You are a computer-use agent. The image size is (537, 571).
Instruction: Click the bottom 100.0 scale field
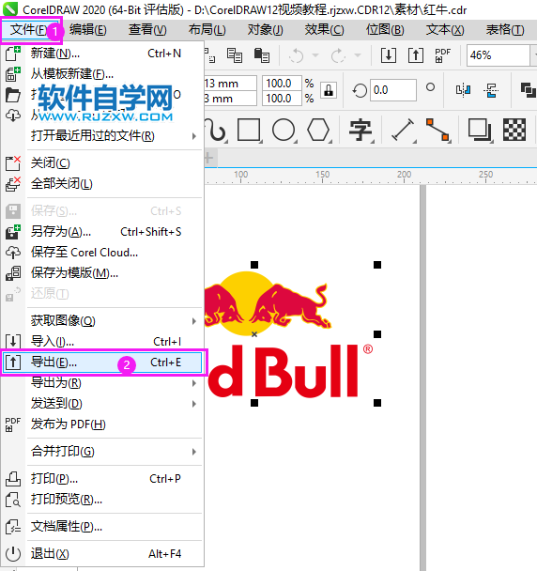click(x=282, y=99)
